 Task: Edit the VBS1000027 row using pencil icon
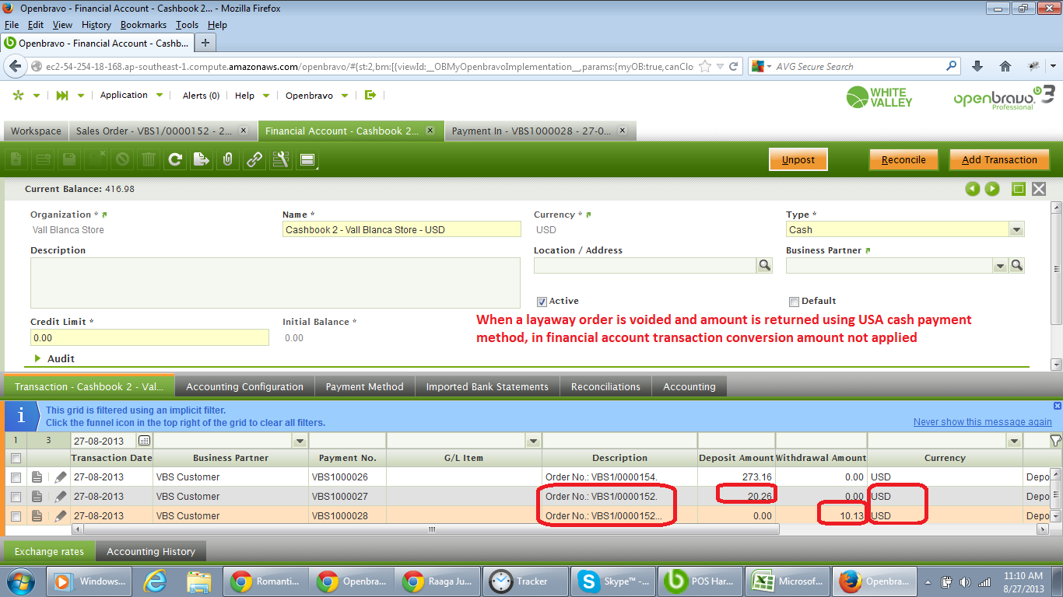pyautogui.click(x=61, y=497)
